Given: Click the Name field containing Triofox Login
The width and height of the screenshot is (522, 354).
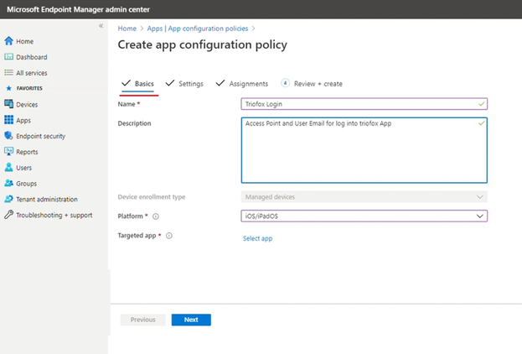Looking at the screenshot, I should coord(364,104).
